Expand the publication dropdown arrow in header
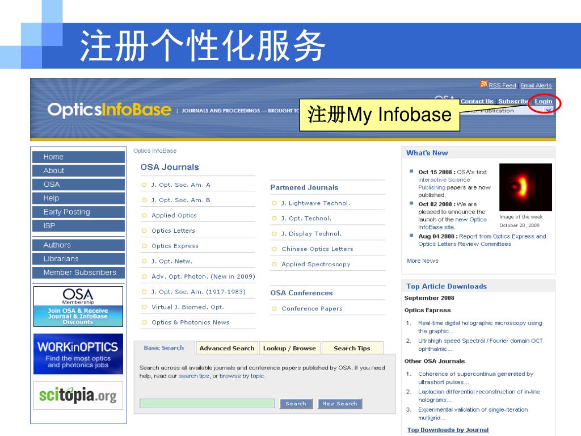The image size is (581, 436). point(548,111)
